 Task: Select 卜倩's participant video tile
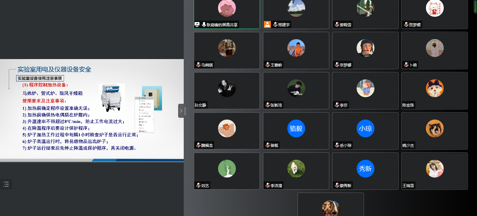[434, 51]
